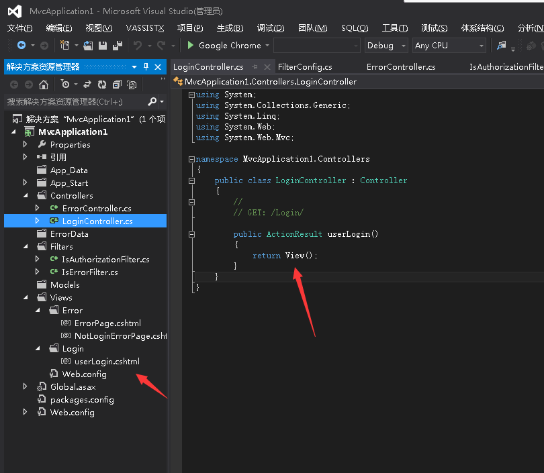Toggle auto-hide pin on Solution Explorer panel
Screen dimensions: 544x473
click(146, 67)
